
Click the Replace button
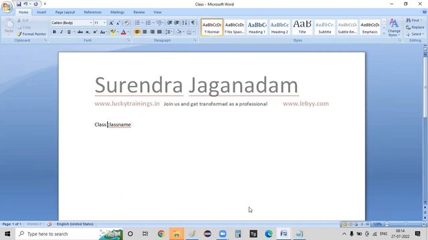pos(415,27)
